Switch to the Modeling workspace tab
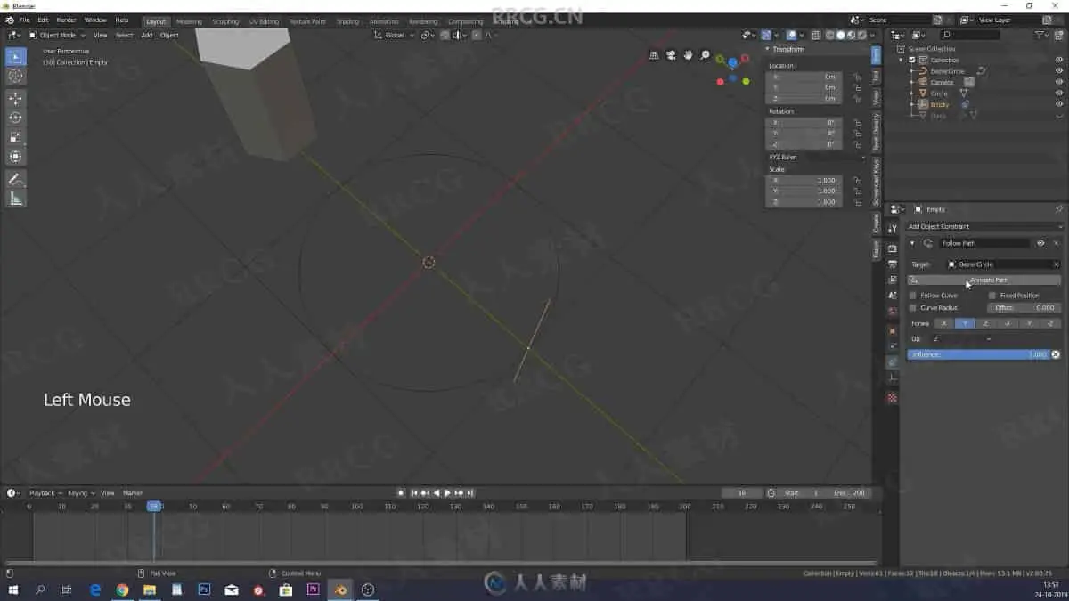Screen dimensions: 1069x601 point(189,21)
